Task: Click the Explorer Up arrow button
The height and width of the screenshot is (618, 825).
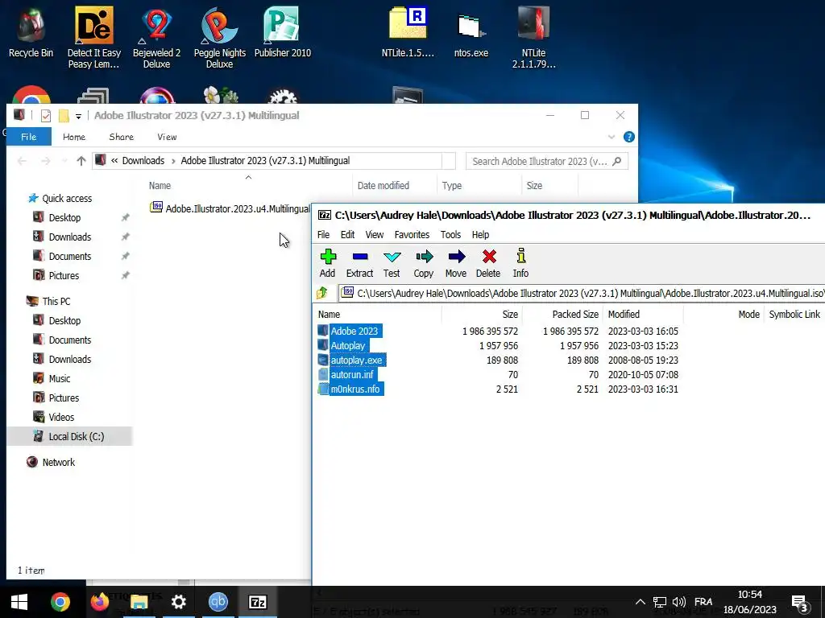Action: (x=81, y=161)
